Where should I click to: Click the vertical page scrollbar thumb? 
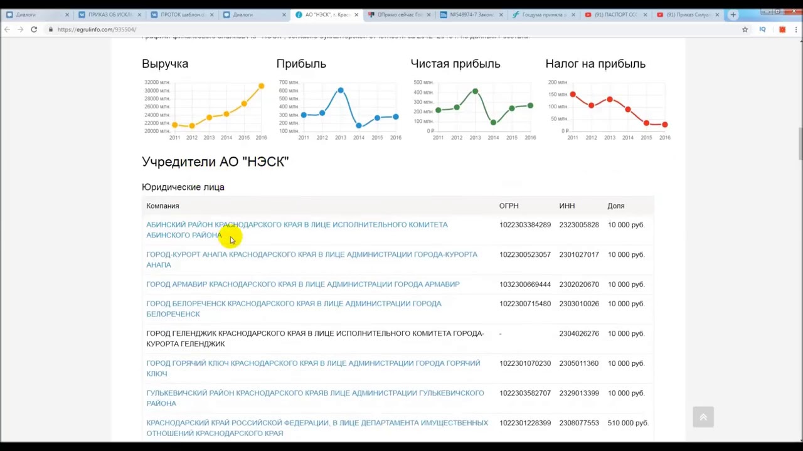click(x=800, y=143)
